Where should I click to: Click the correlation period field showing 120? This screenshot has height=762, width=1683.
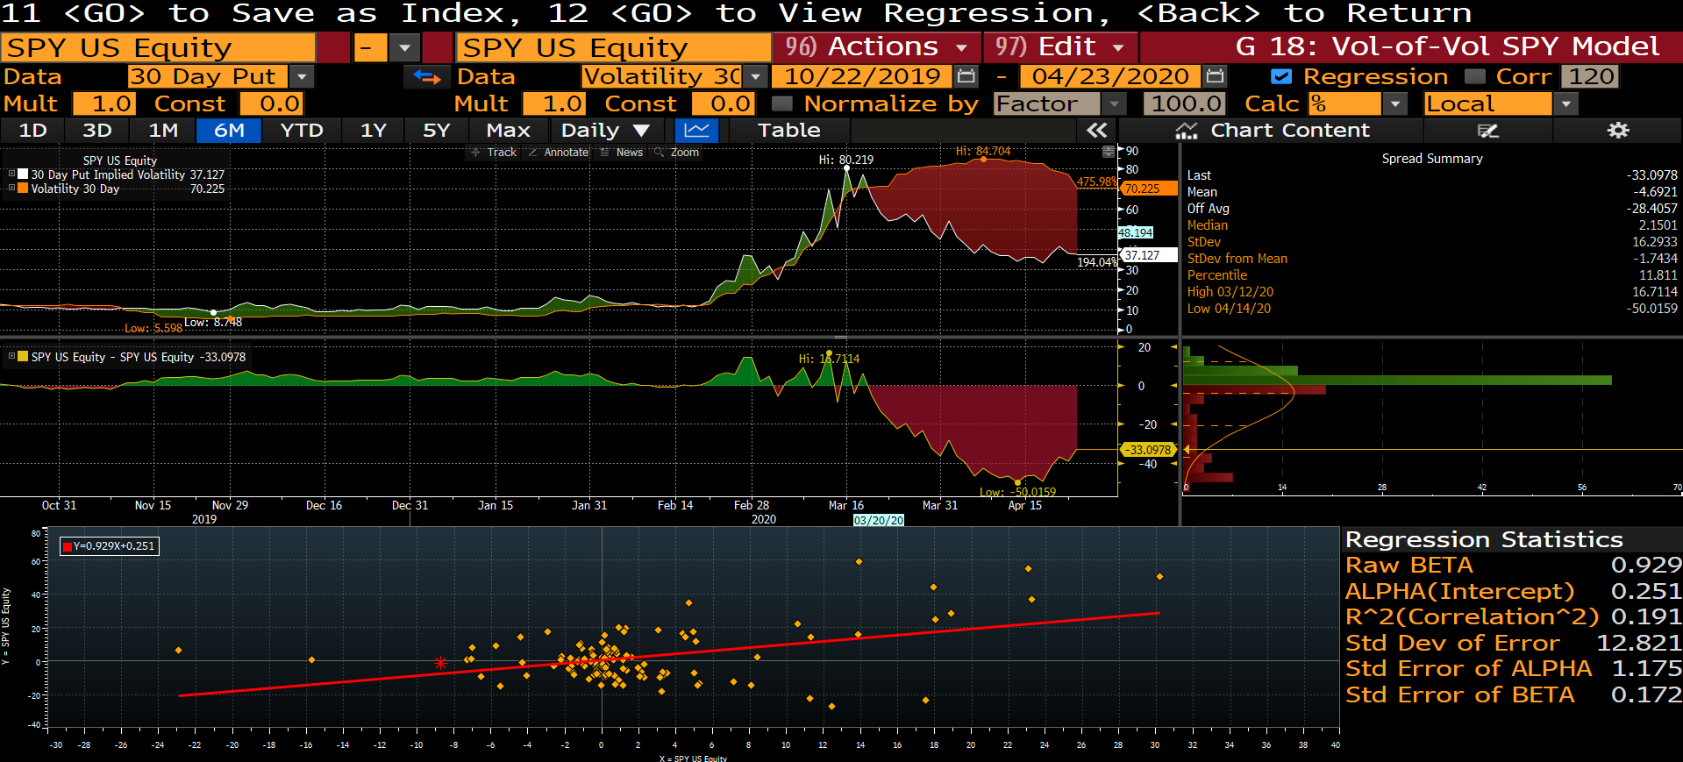1590,77
